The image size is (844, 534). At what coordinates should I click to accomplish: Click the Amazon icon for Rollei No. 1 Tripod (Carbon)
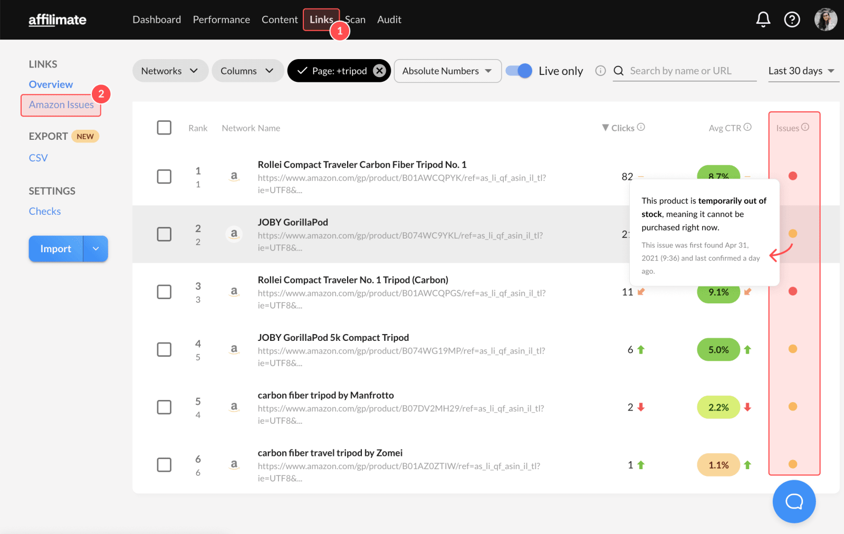(x=234, y=291)
